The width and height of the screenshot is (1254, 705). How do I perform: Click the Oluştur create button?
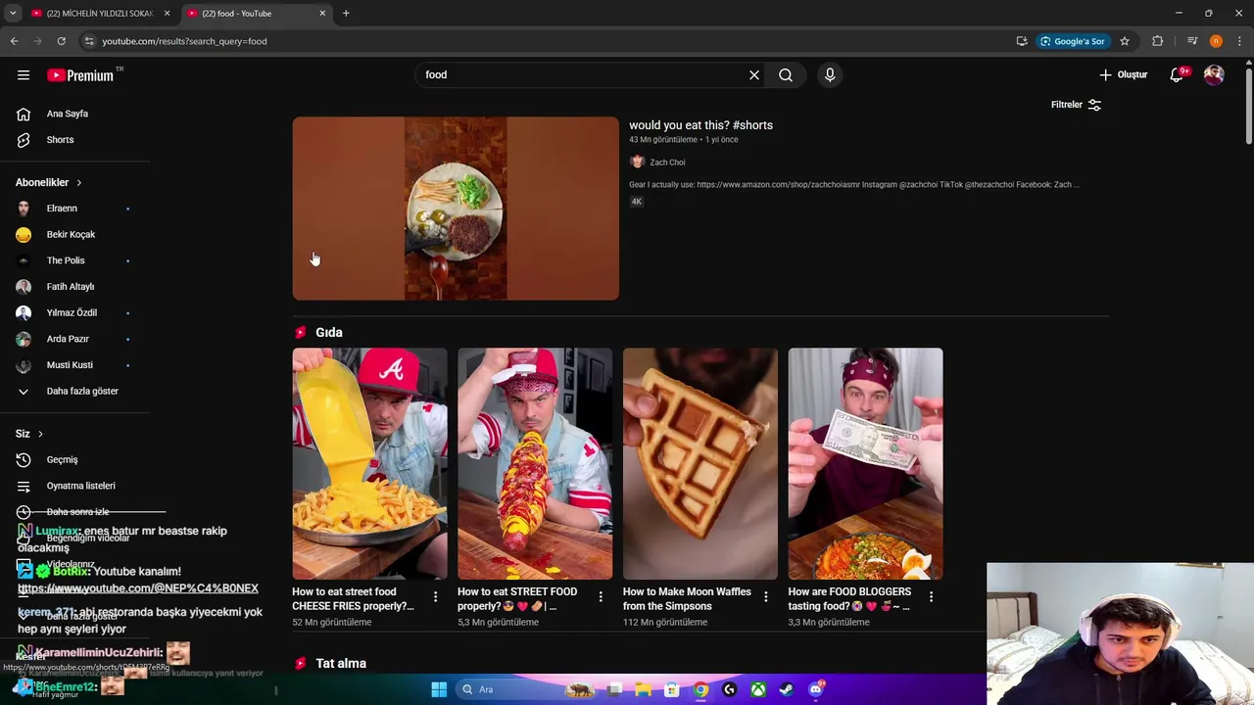pyautogui.click(x=1123, y=75)
